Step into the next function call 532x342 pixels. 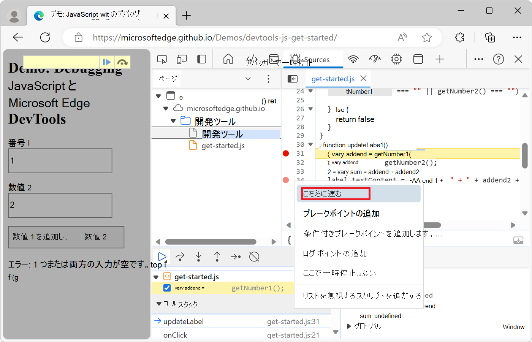click(x=198, y=256)
